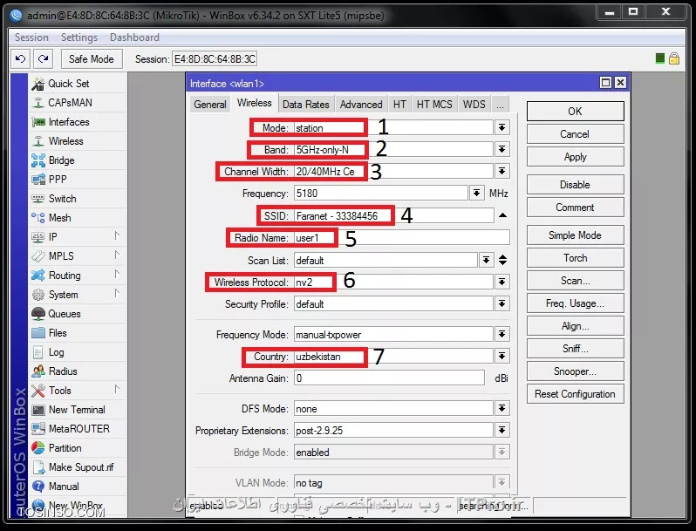Click the OK button
The width and height of the screenshot is (696, 531).
576,112
